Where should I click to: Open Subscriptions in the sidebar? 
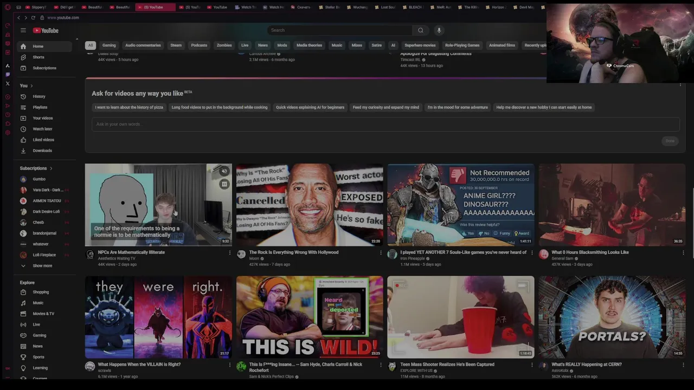click(44, 68)
